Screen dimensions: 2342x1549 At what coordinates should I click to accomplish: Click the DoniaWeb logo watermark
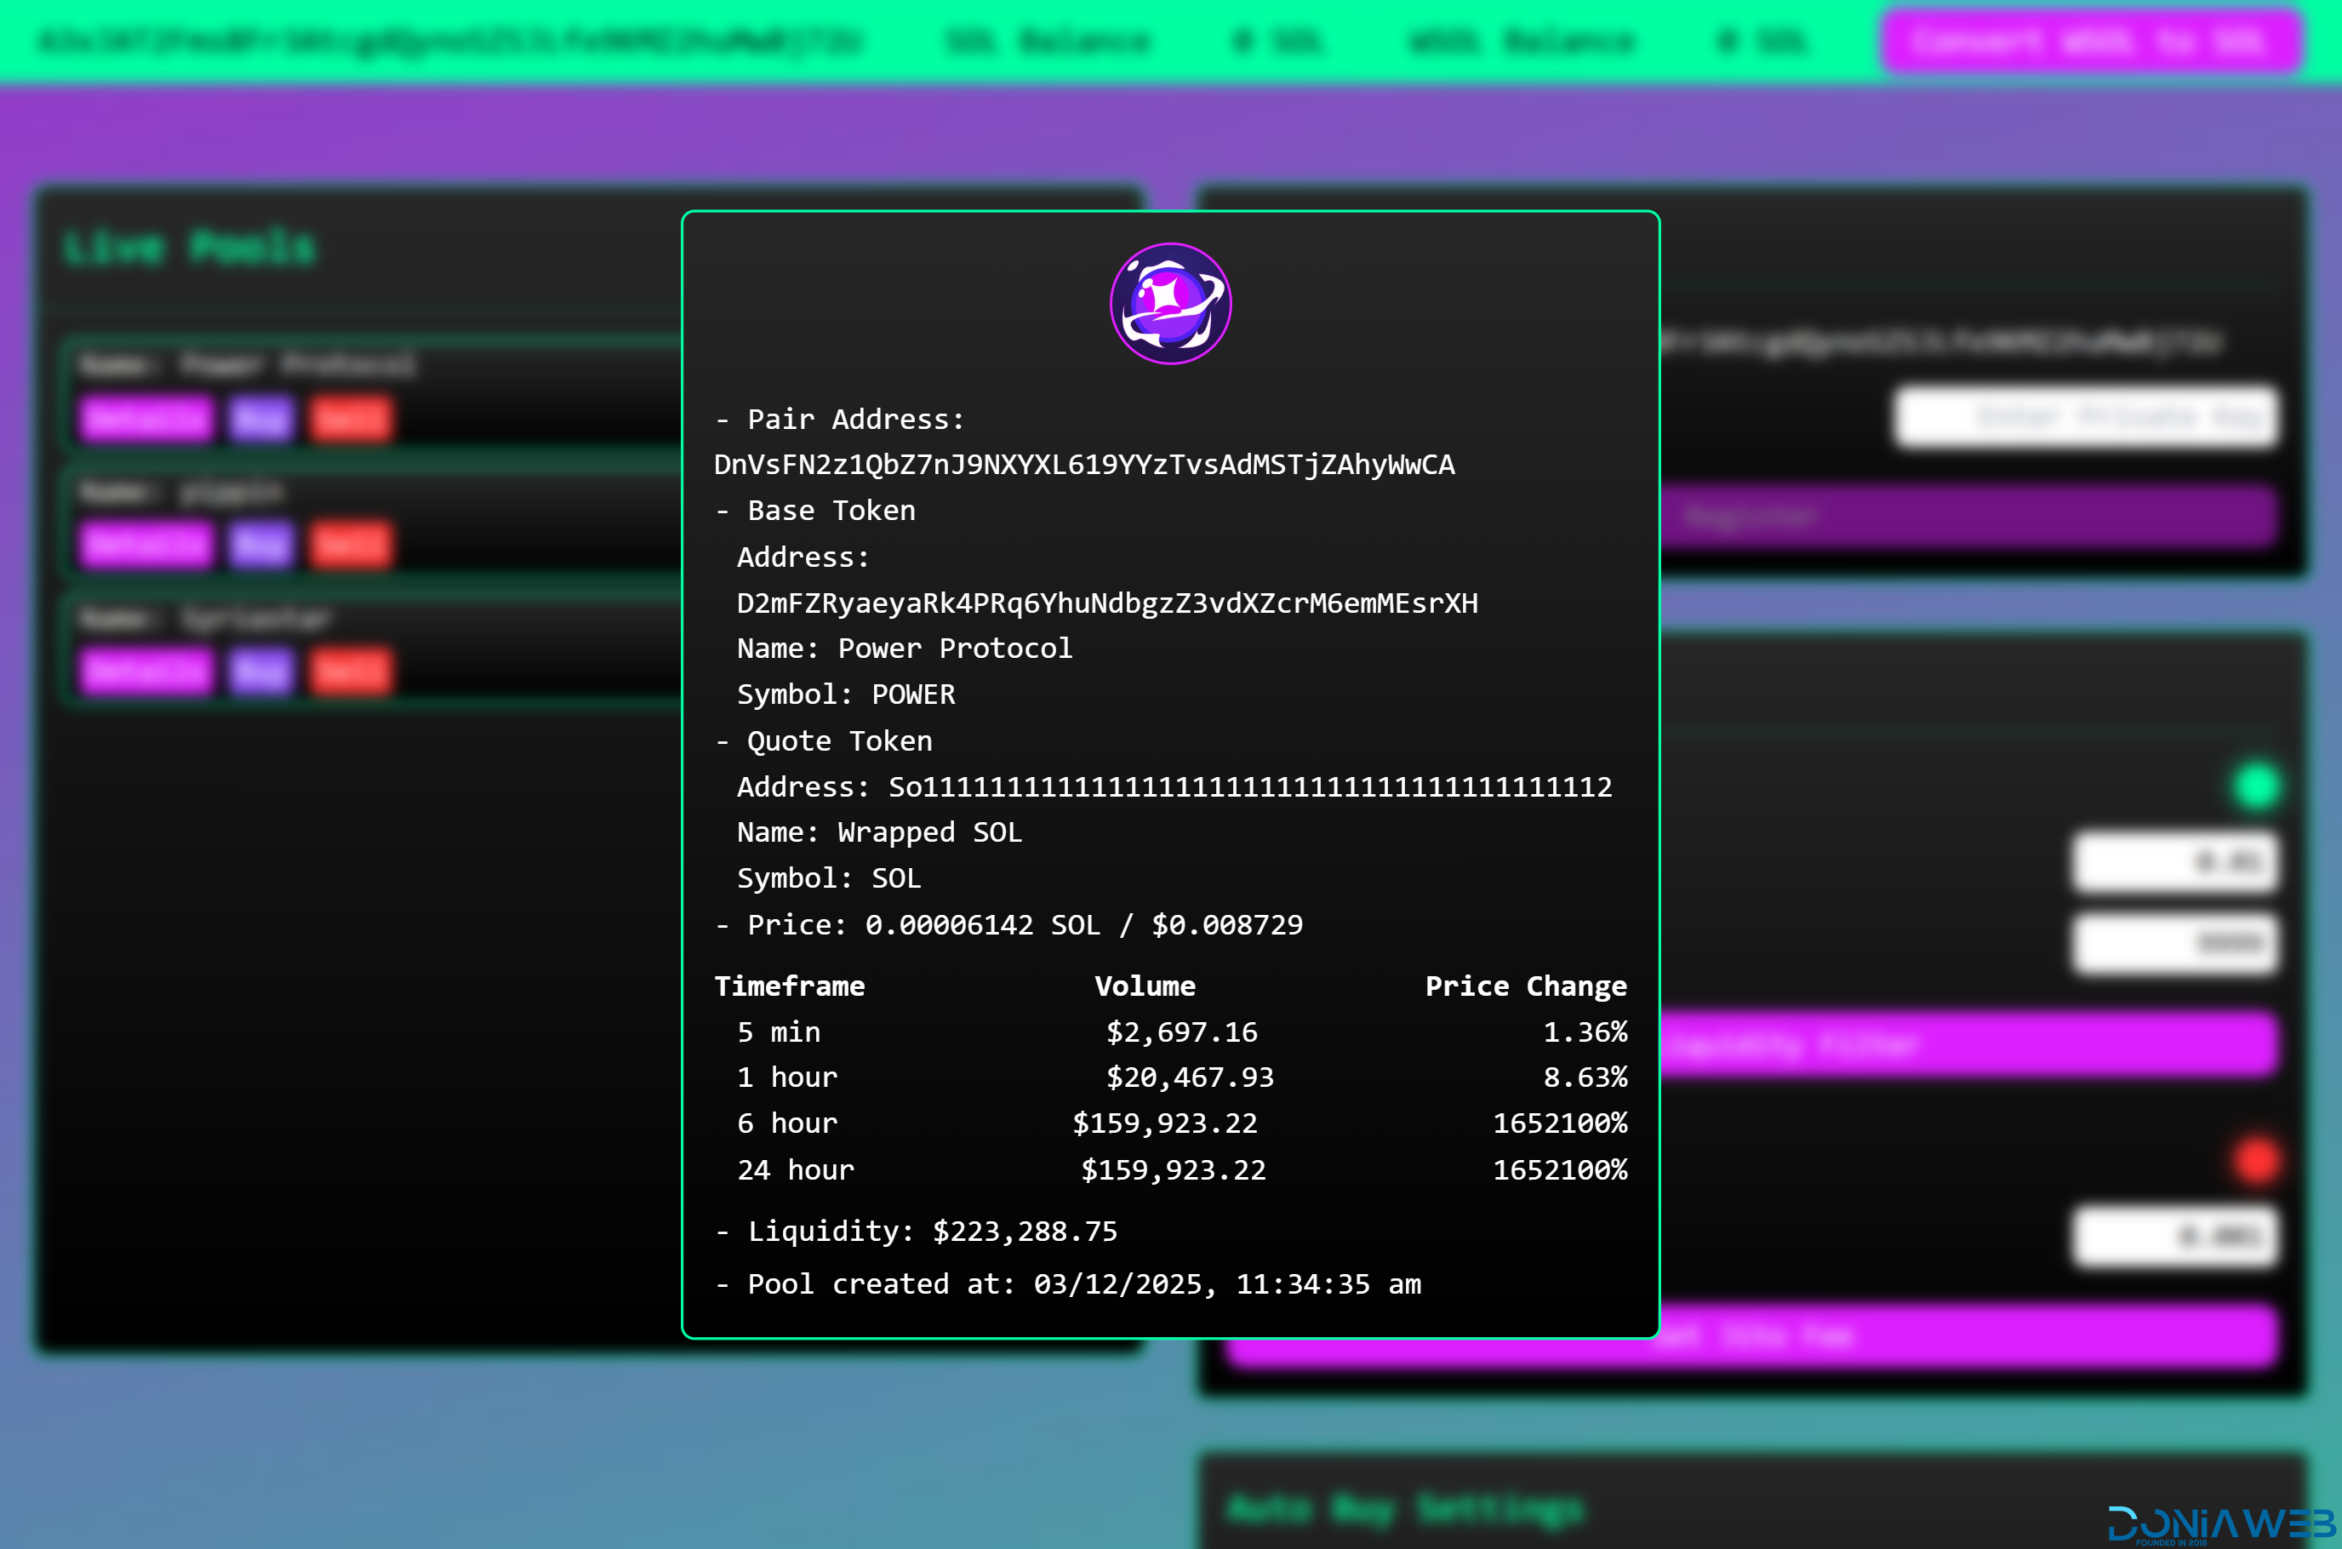(2223, 1523)
